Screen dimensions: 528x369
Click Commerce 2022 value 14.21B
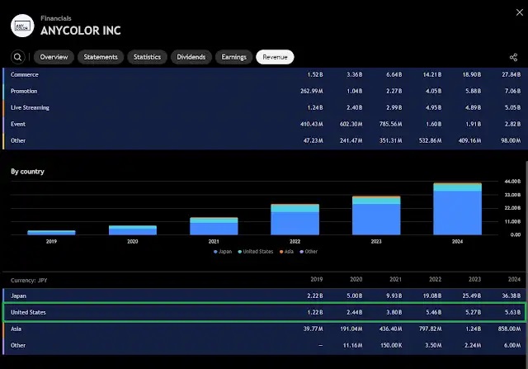432,74
